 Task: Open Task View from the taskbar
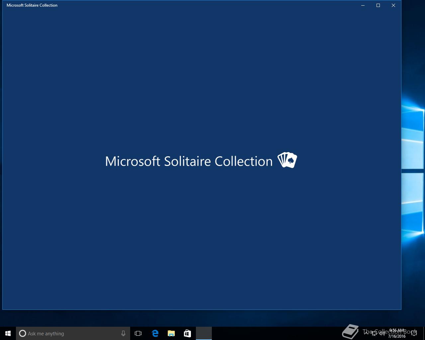138,333
